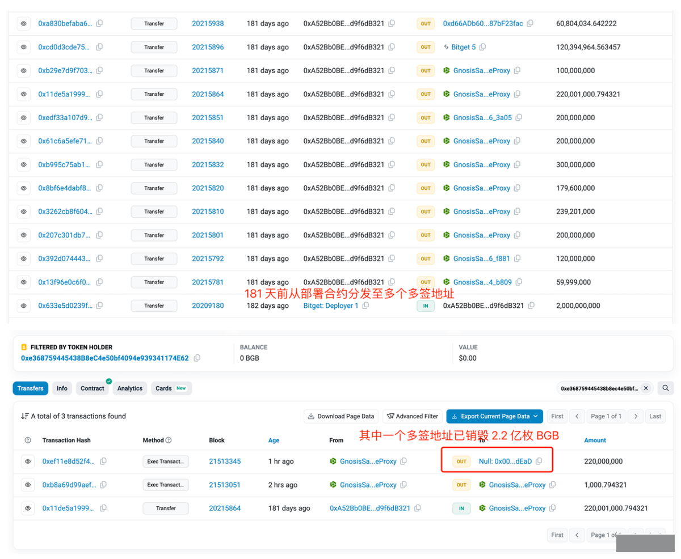Screen dimensions: 681x559
Task: Click the search magnifier icon
Action: click(x=666, y=388)
